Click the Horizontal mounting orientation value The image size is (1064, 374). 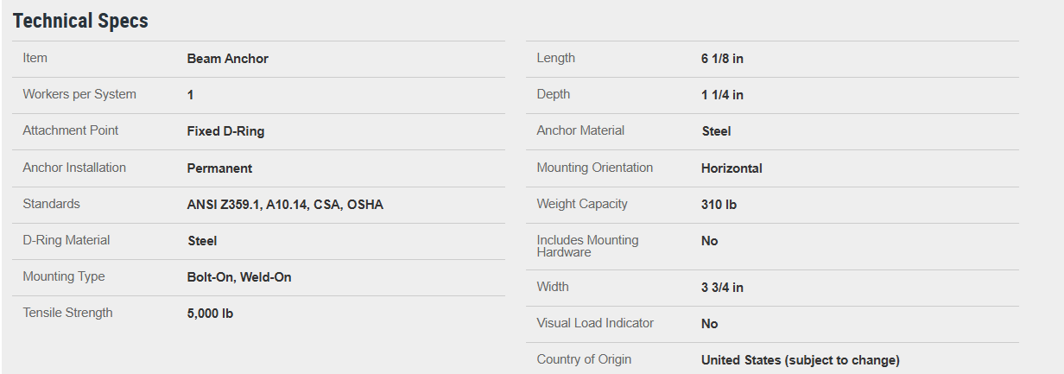tap(731, 168)
